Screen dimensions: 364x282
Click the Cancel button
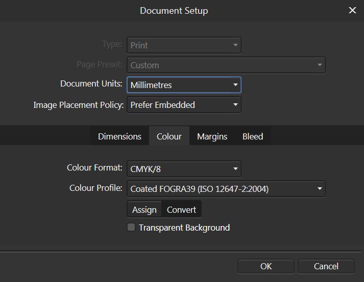326,266
